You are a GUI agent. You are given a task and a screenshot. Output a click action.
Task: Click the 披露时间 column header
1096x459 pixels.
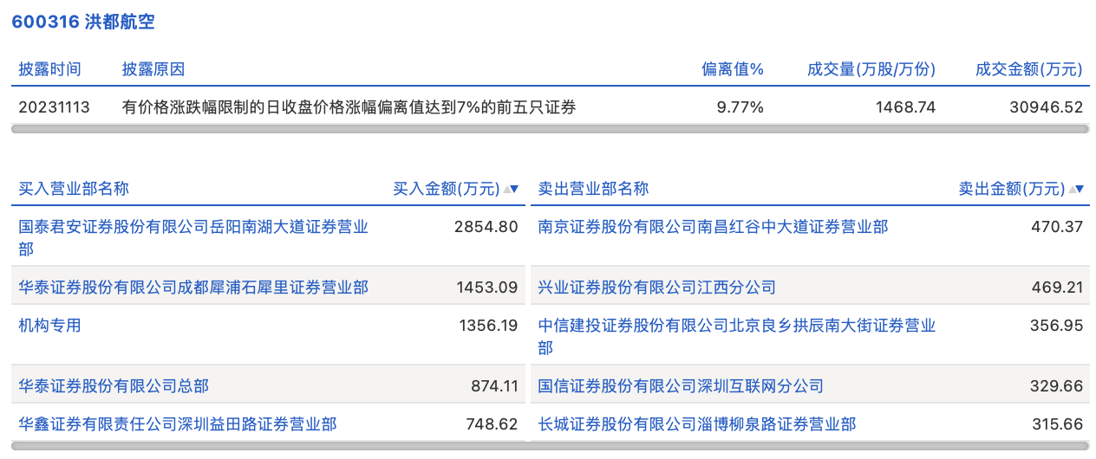[49, 69]
